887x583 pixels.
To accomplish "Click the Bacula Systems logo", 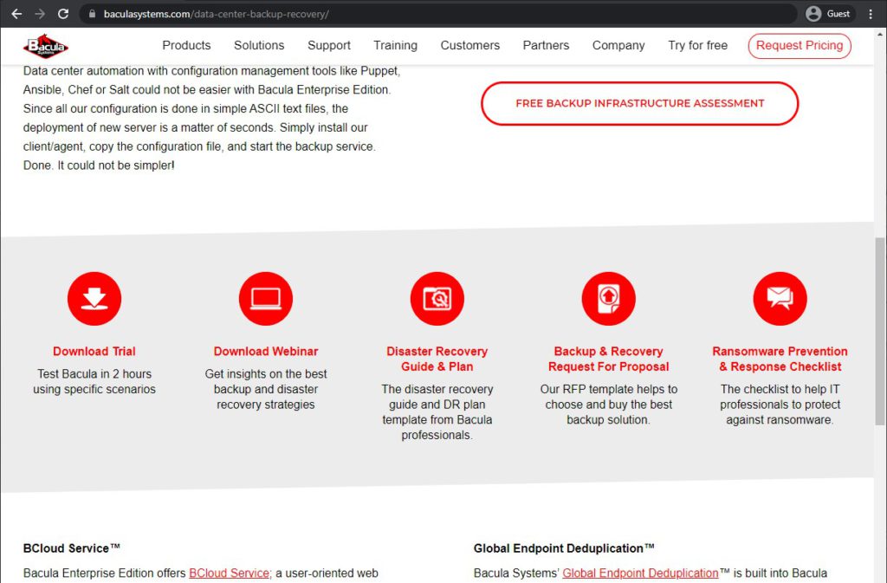I will [46, 46].
